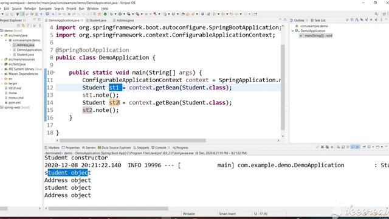Expand the target folder in Project Explorer
This screenshot has height=219, width=389.
coord(2,84)
